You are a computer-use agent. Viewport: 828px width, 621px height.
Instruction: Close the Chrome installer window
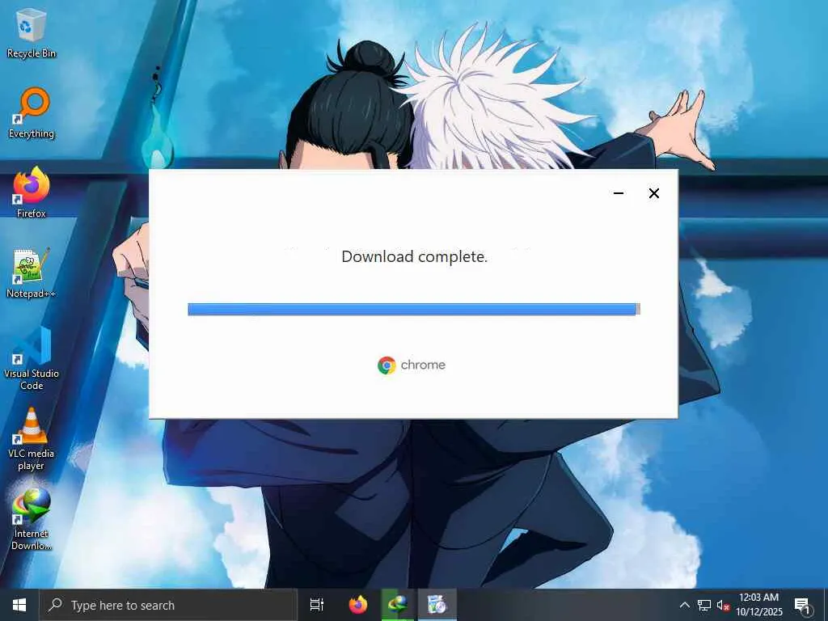click(x=653, y=193)
